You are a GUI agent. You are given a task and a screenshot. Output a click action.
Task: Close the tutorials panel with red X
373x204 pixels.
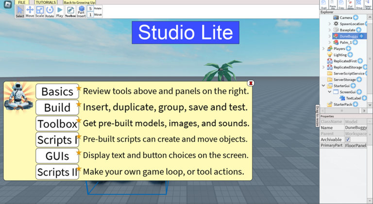click(x=251, y=83)
